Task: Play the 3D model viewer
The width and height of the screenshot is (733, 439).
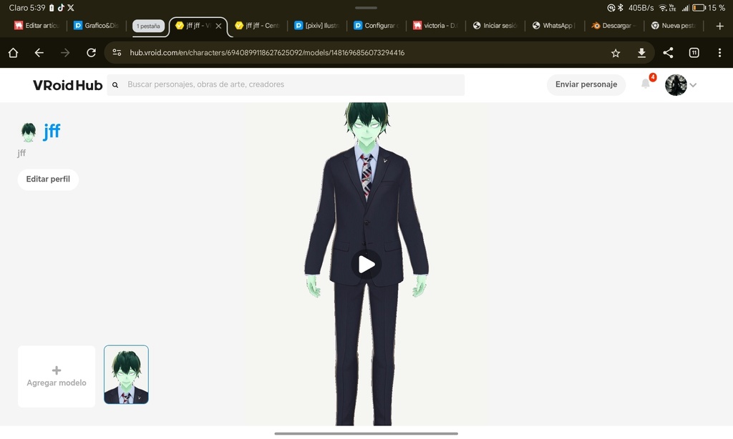Action: tap(366, 265)
